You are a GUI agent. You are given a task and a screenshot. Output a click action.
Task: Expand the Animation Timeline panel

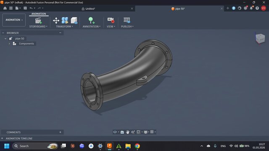(2, 138)
